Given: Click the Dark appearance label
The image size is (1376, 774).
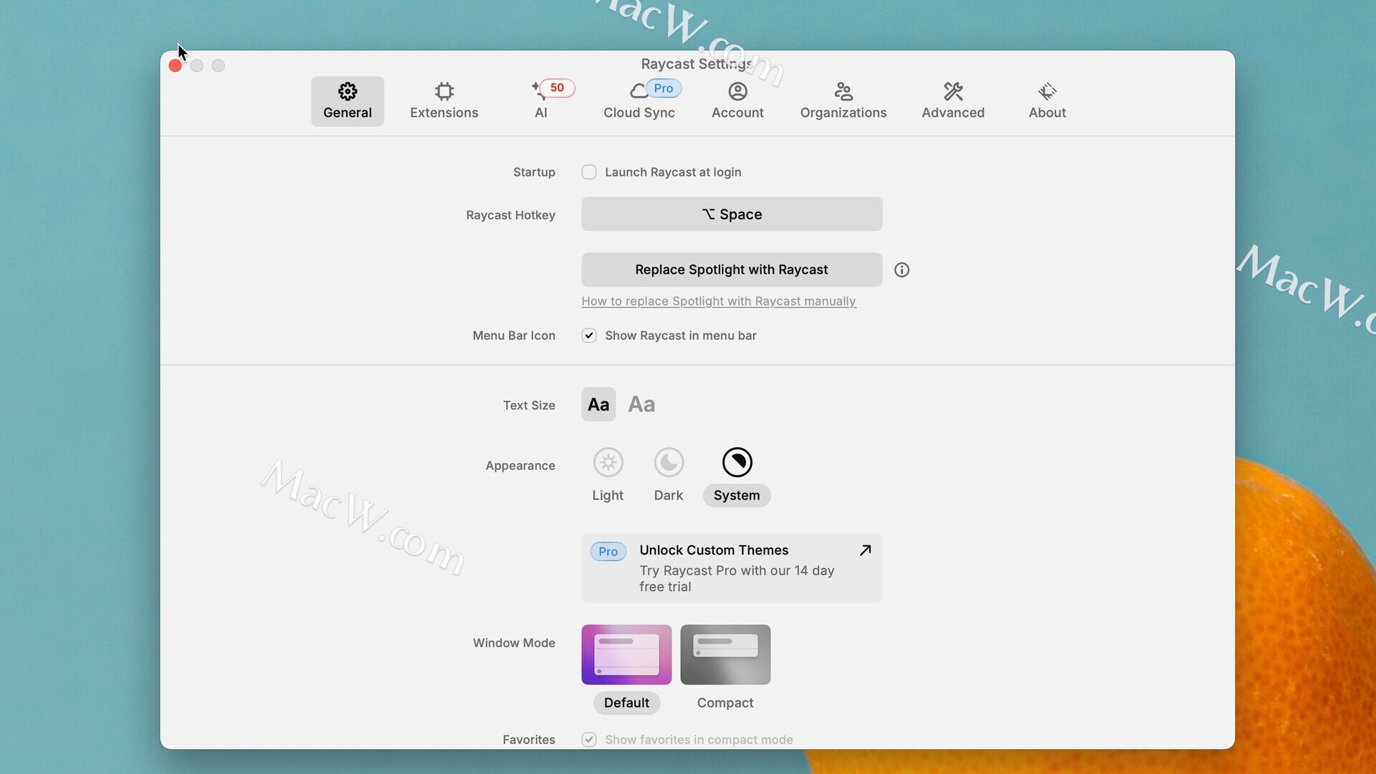Looking at the screenshot, I should (x=669, y=495).
